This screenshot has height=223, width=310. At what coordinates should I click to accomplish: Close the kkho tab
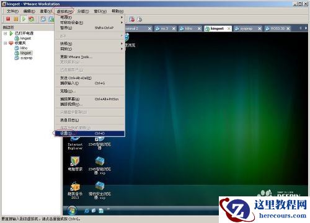(x=199, y=28)
